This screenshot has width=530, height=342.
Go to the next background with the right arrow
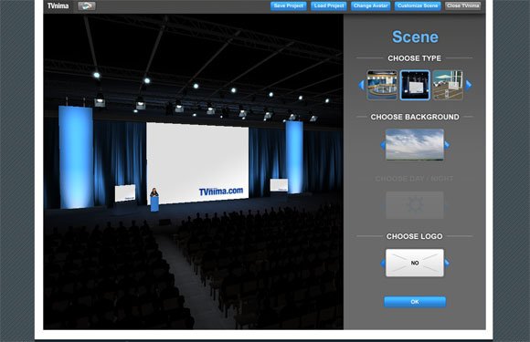pos(447,145)
